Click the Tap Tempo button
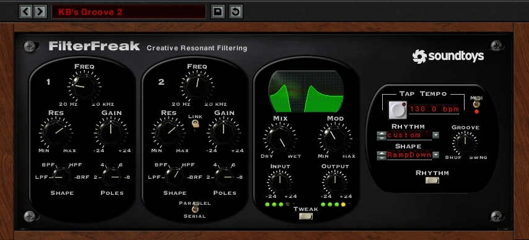Viewport: 529px width, 240px height. tap(398, 110)
